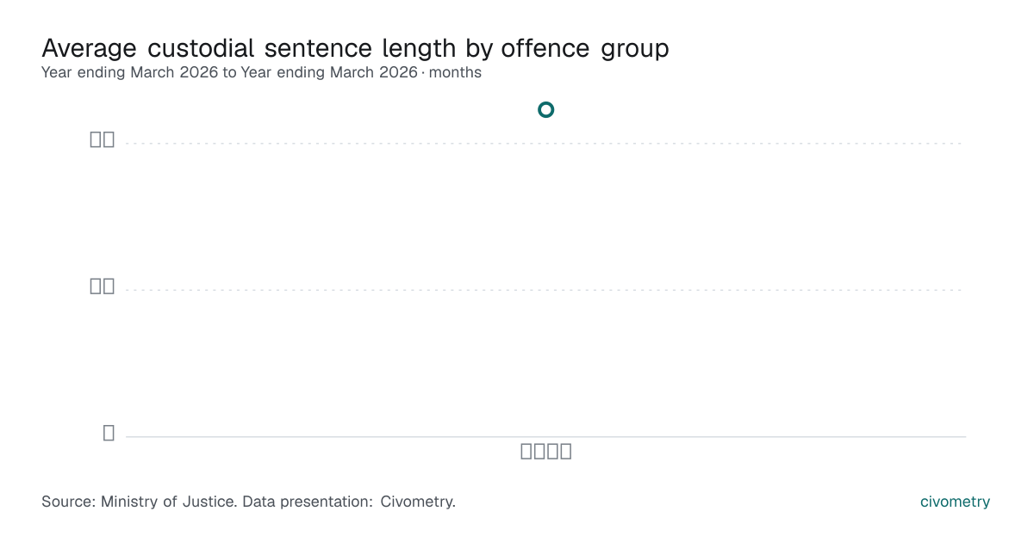The height and width of the screenshot is (542, 1034).
Task: Click the first 'Year ending March 2026' in subtitle
Action: point(130,72)
